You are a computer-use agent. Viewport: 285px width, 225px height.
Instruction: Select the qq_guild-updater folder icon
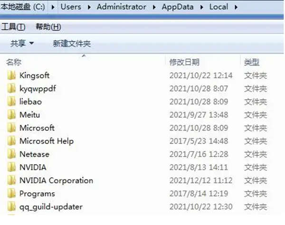pyautogui.click(x=11, y=206)
